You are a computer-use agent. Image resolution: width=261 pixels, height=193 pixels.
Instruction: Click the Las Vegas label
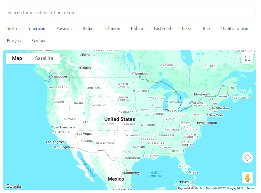point(84,134)
